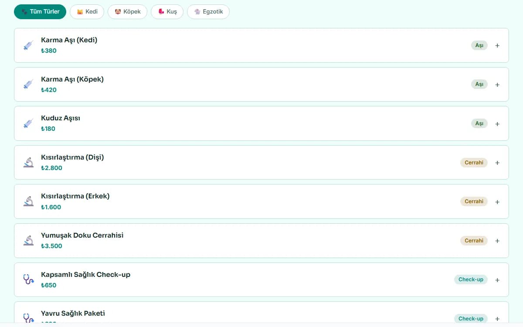The height and width of the screenshot is (327, 523).
Task: Click the Aşı tag on Karma Aşı (Köpek)
Action: 479,84
